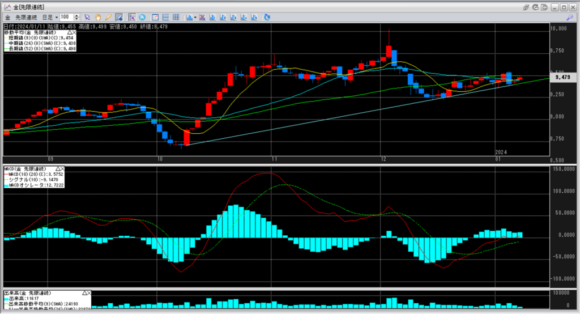The width and height of the screenshot is (580, 314).
Task: Click the trendline edit tool icon
Action: pos(119,17)
